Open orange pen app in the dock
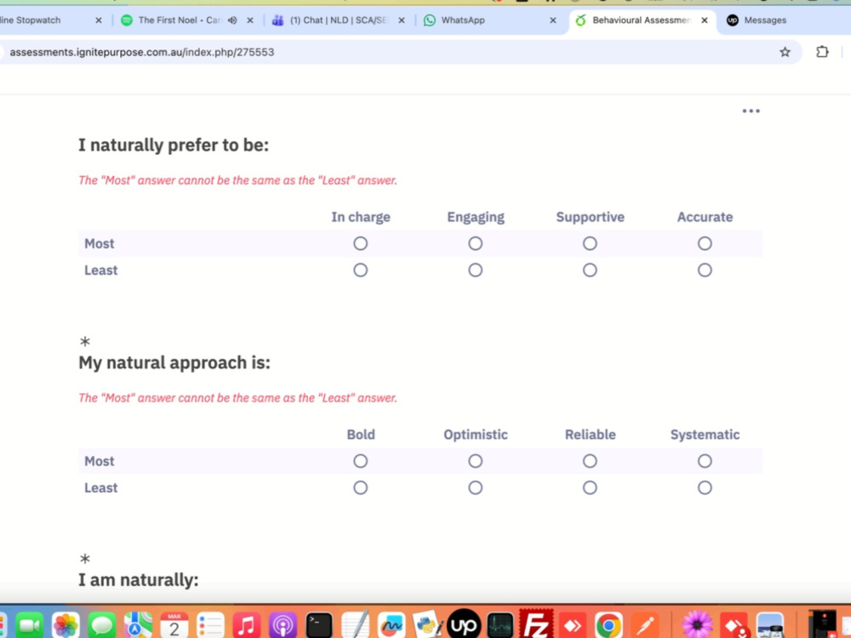The image size is (851, 638). [645, 625]
